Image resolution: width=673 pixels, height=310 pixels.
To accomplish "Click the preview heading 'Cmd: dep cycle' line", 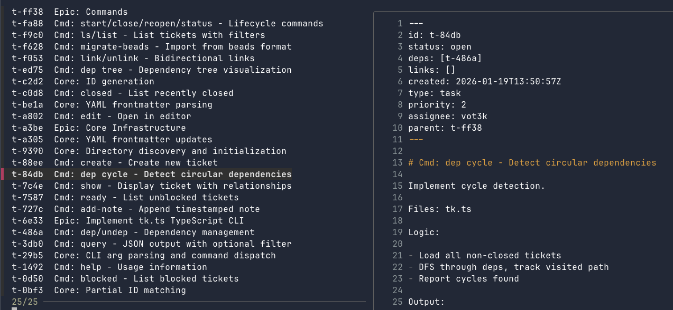I will pyautogui.click(x=532, y=162).
